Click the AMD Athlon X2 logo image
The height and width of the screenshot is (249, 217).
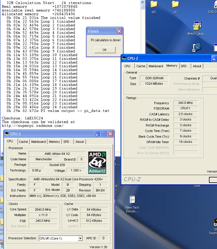coord(97,163)
